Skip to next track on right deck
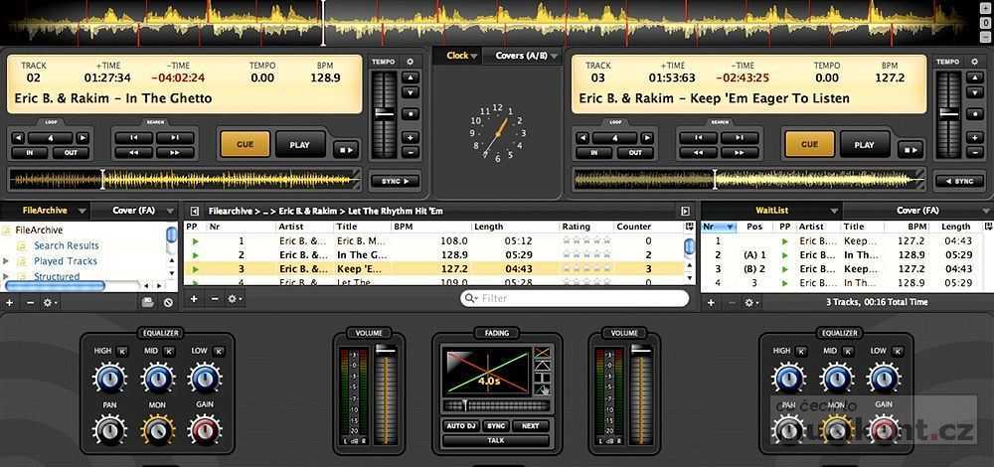Image resolution: width=994 pixels, height=467 pixels. (740, 137)
